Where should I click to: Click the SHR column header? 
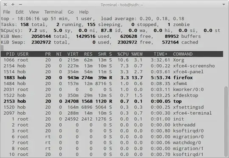click(102, 54)
